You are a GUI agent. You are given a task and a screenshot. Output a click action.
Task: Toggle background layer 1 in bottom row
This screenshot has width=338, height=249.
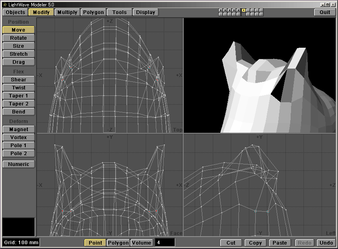(x=221, y=14)
